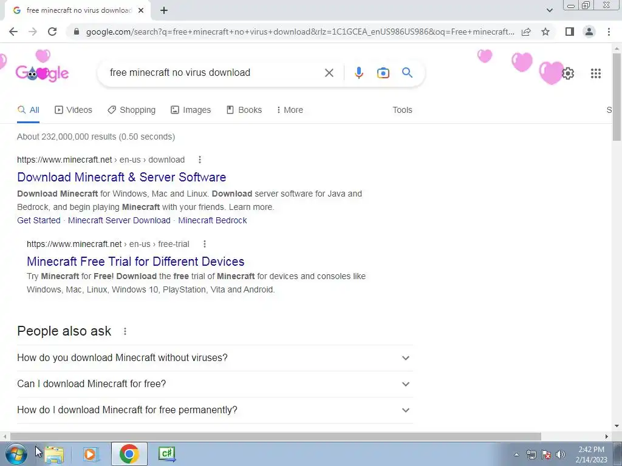Switch to the Books tab
Screen dimensions: 622x466
(244, 110)
